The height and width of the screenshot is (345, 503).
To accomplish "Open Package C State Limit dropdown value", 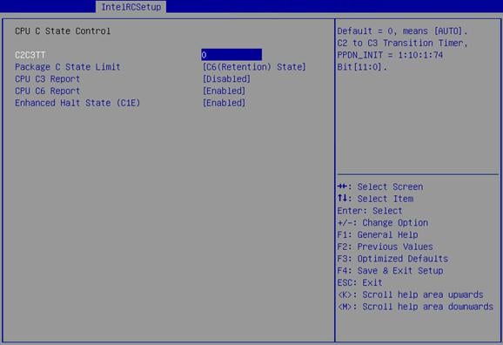I will [x=254, y=67].
